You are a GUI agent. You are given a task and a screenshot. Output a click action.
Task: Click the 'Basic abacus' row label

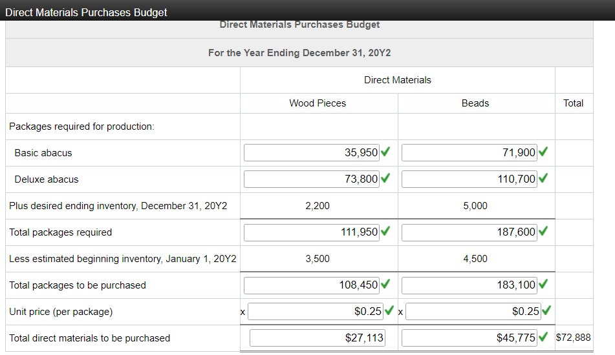(x=43, y=153)
